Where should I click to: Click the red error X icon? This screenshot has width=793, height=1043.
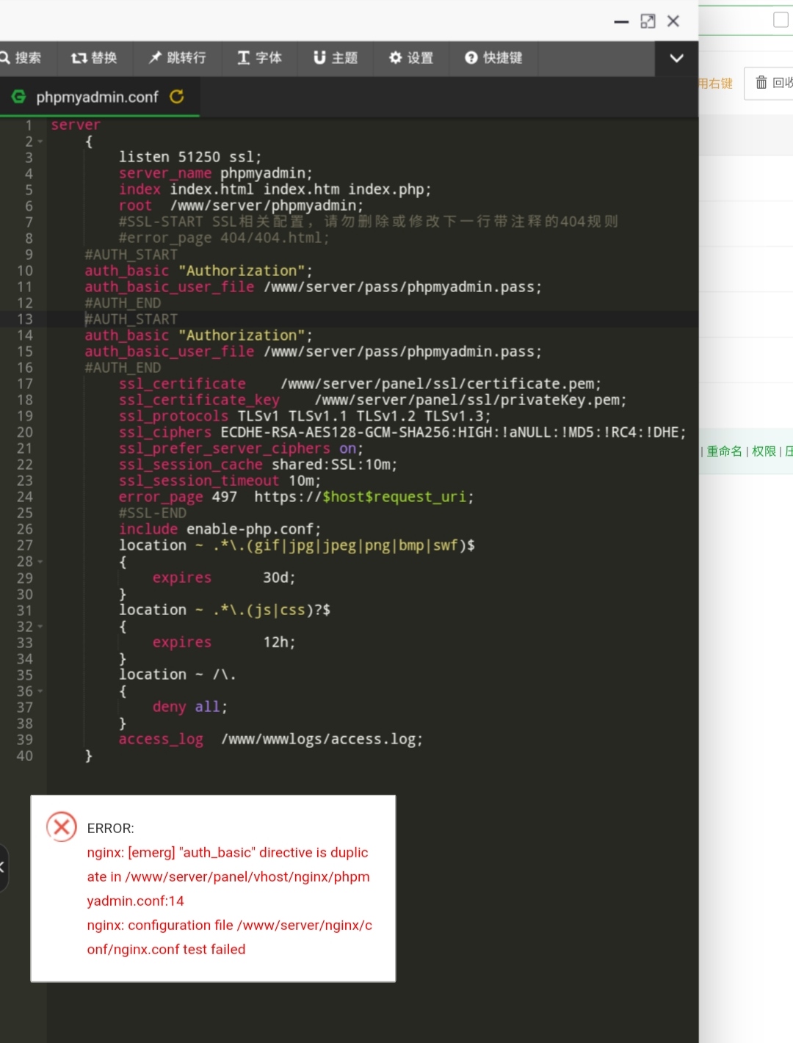tap(62, 827)
